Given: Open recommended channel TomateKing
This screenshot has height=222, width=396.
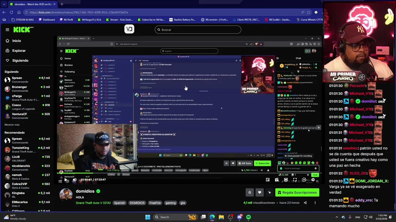Looking at the screenshot, I should (27, 150).
